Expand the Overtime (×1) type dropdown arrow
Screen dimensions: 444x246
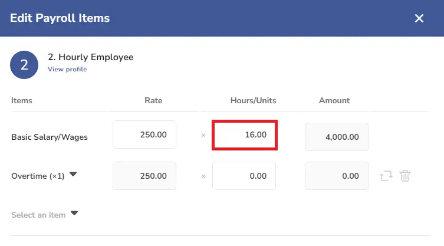(x=73, y=174)
